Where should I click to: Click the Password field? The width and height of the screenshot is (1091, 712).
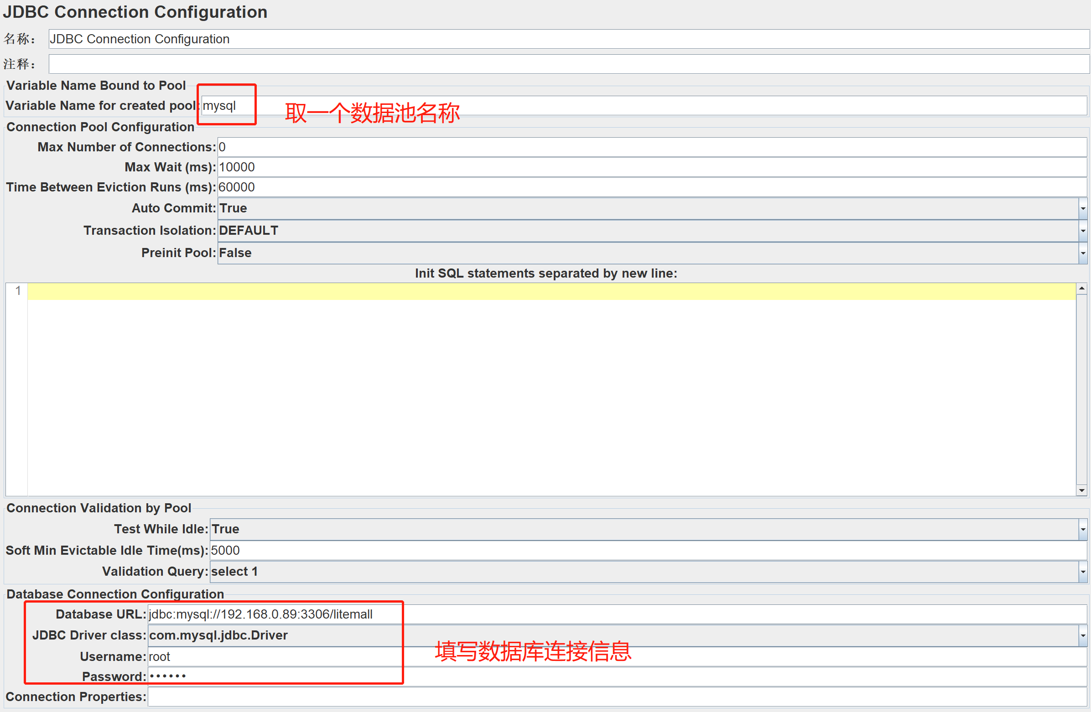(614, 677)
